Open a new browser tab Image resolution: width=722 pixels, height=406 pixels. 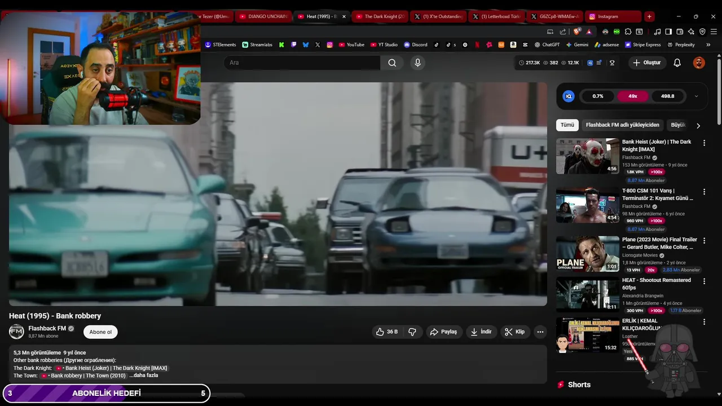(649, 16)
